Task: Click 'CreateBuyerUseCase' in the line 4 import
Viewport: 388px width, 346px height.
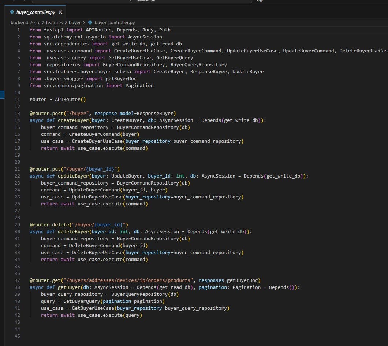Action: click(x=139, y=51)
